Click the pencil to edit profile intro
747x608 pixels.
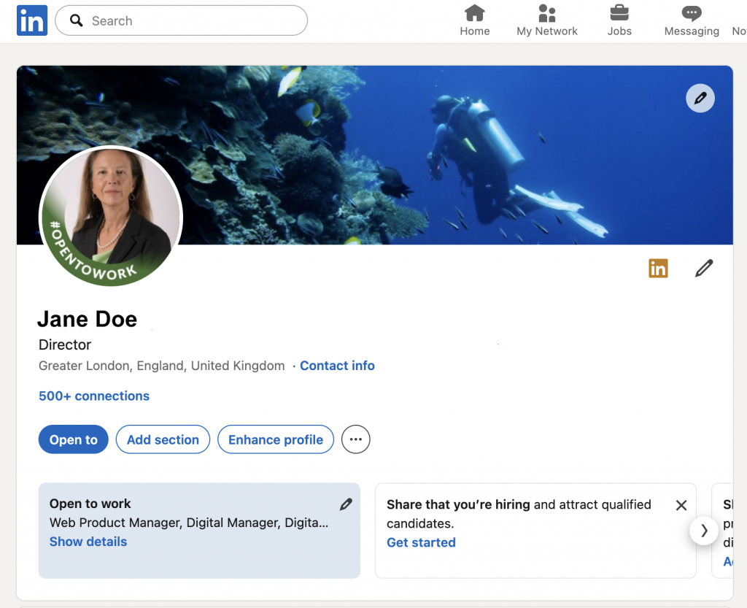pos(703,269)
